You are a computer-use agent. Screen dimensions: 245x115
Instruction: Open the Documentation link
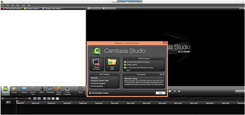click(x=97, y=86)
